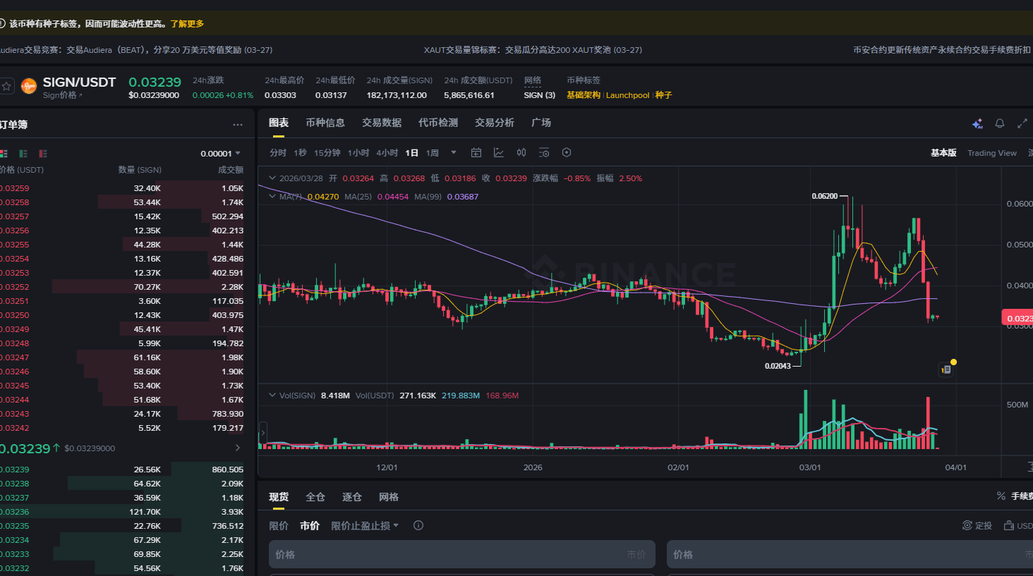Choose the 限价 limit order type
This screenshot has width=1033, height=576.
pos(279,525)
